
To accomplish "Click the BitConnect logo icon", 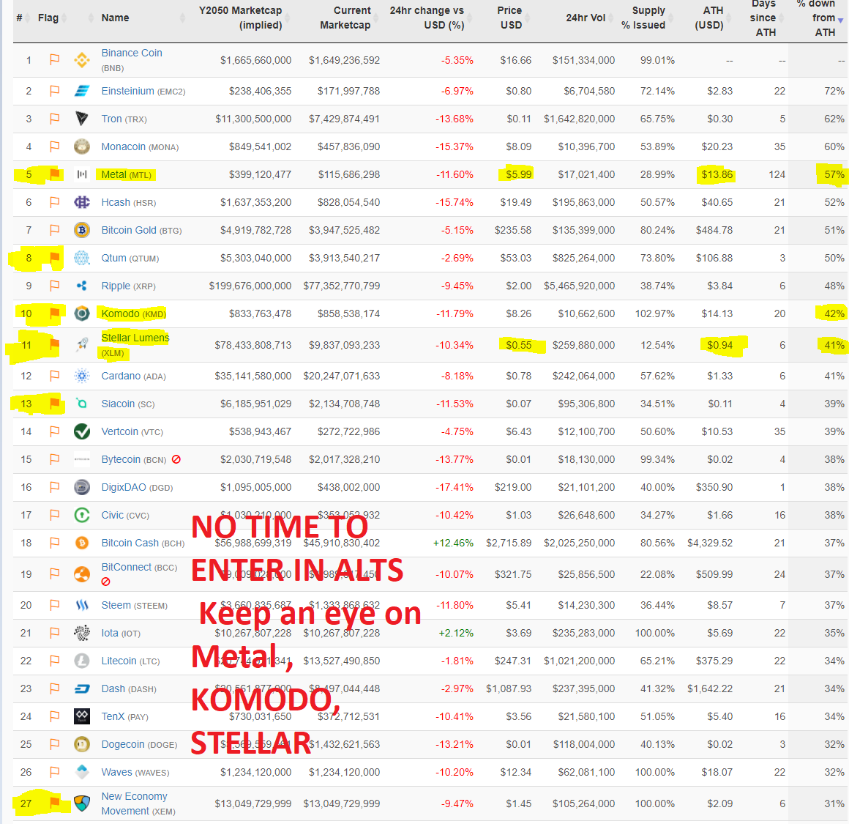I will click(82, 574).
